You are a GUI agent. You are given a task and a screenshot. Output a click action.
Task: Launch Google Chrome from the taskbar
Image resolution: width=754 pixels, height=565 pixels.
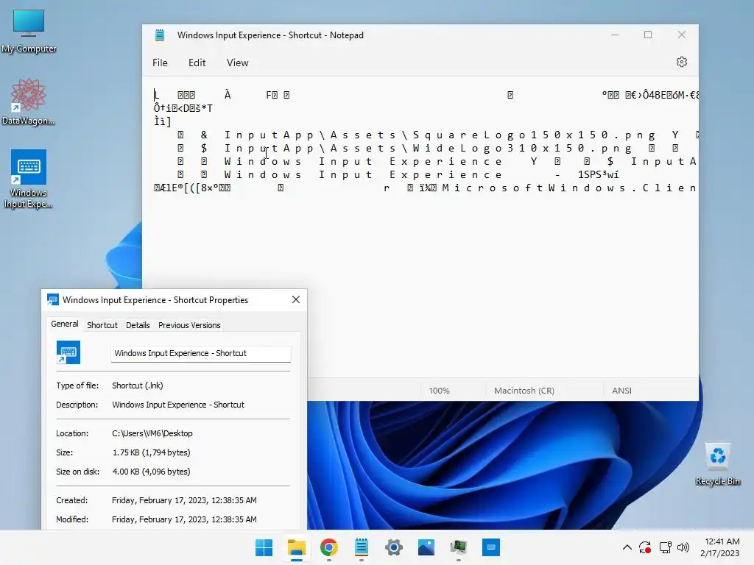pyautogui.click(x=329, y=547)
